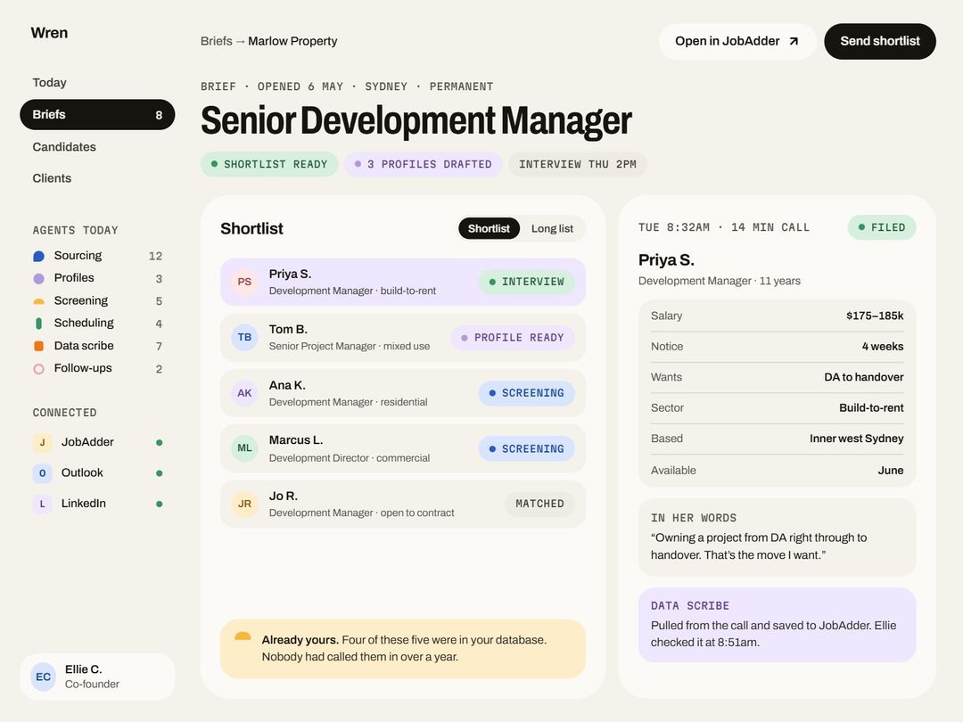Viewport: 963px width, 722px height.
Task: Click the JR avatar for Jo R.
Action: (244, 504)
